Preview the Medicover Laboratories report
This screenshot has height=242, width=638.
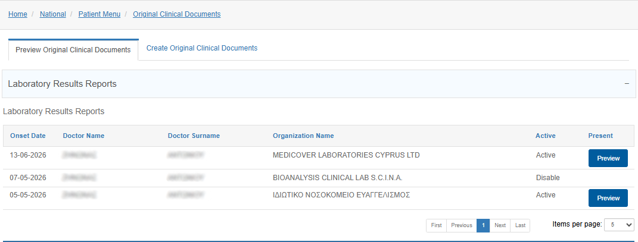tap(608, 158)
